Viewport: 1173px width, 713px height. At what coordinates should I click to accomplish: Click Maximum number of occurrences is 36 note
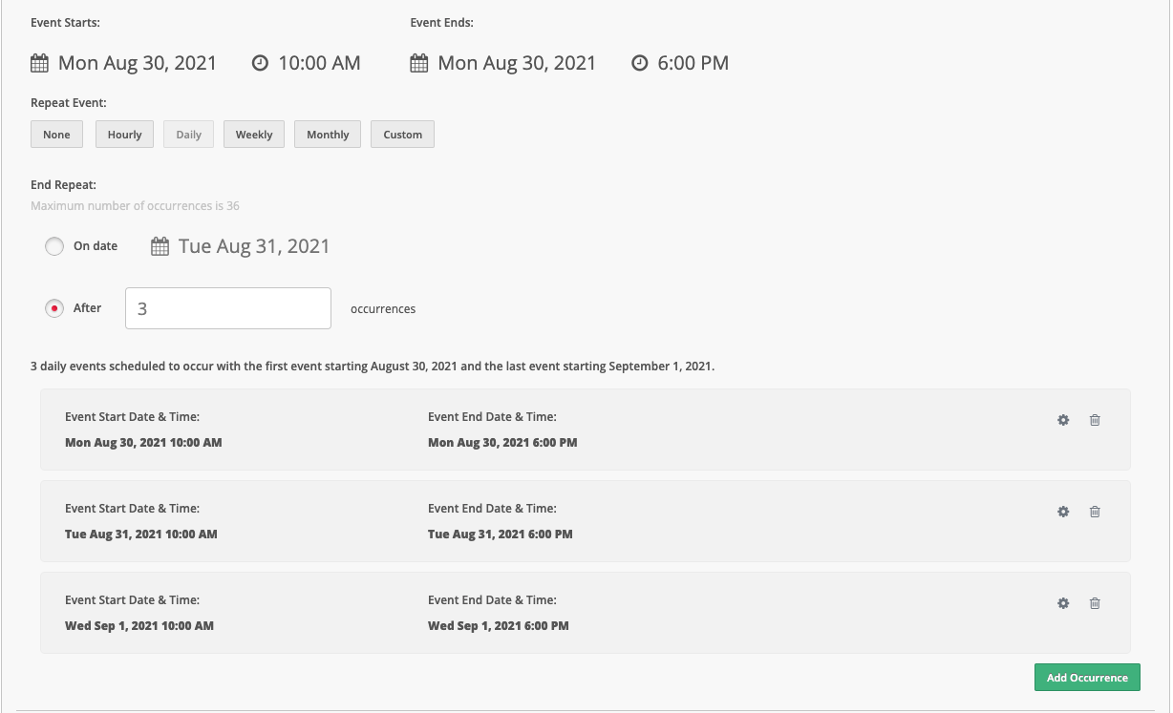click(135, 206)
